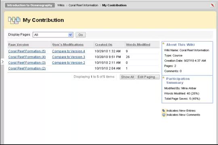This screenshot has width=218, height=145.
Task: Click the red pin icon in breadcrumb bar
Action: [x=212, y=5]
